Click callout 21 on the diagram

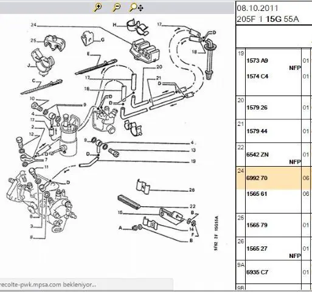pyautogui.click(x=159, y=78)
